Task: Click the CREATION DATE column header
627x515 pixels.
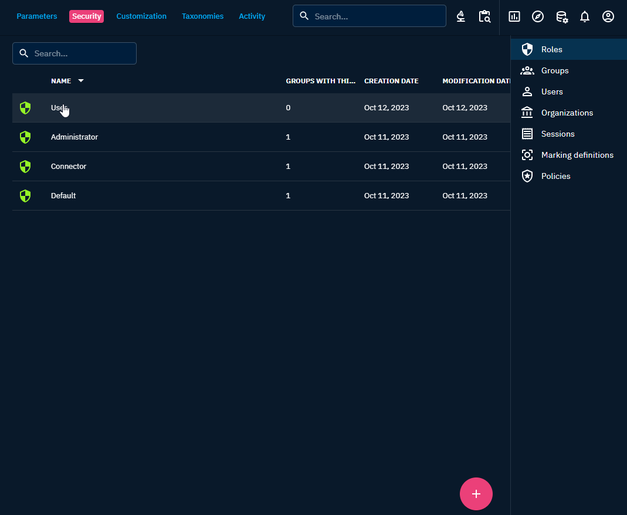Action: [x=391, y=81]
